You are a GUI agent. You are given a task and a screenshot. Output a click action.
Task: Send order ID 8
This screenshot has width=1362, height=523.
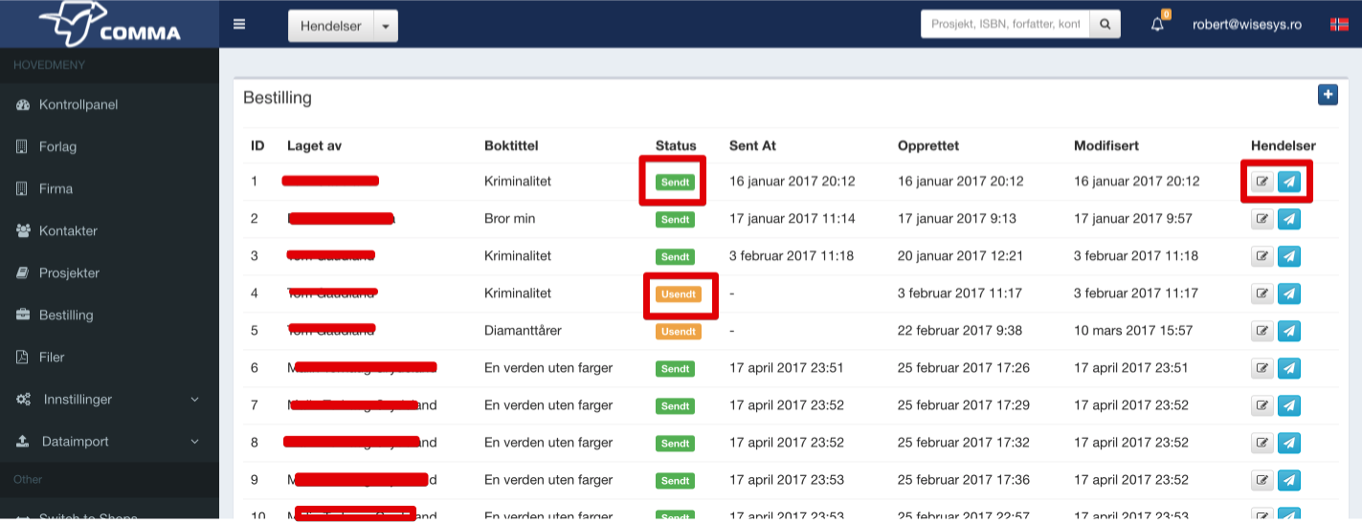[1289, 443]
